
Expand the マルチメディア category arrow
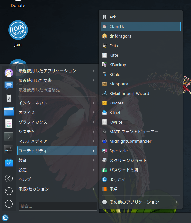coord(93,141)
